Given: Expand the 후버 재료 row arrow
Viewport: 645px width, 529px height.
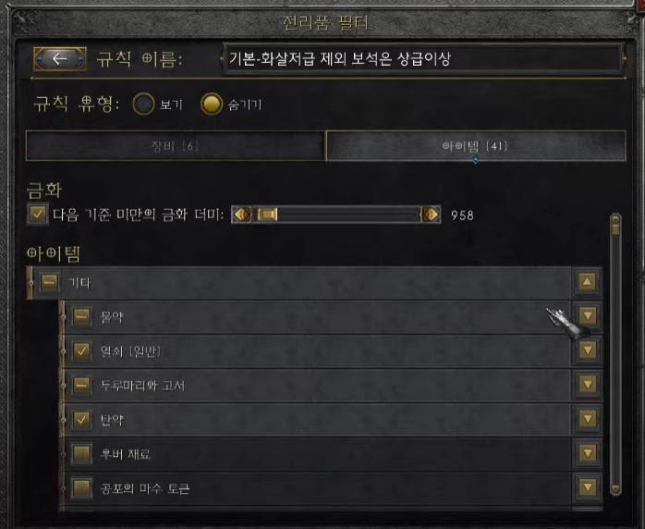Looking at the screenshot, I should click(x=588, y=453).
